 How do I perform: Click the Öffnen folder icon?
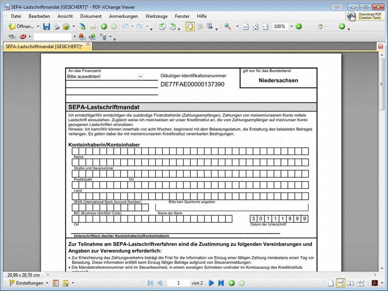(12, 27)
